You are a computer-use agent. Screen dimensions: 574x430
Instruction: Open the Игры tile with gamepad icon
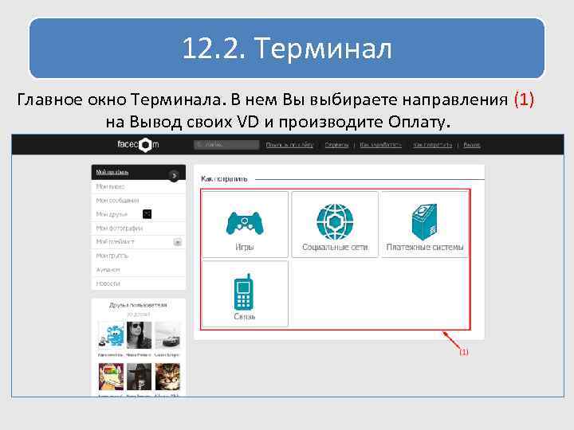pos(245,225)
